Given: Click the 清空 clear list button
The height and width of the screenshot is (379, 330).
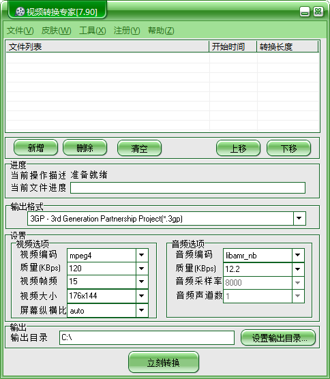Looking at the screenshot, I should click(x=139, y=148).
